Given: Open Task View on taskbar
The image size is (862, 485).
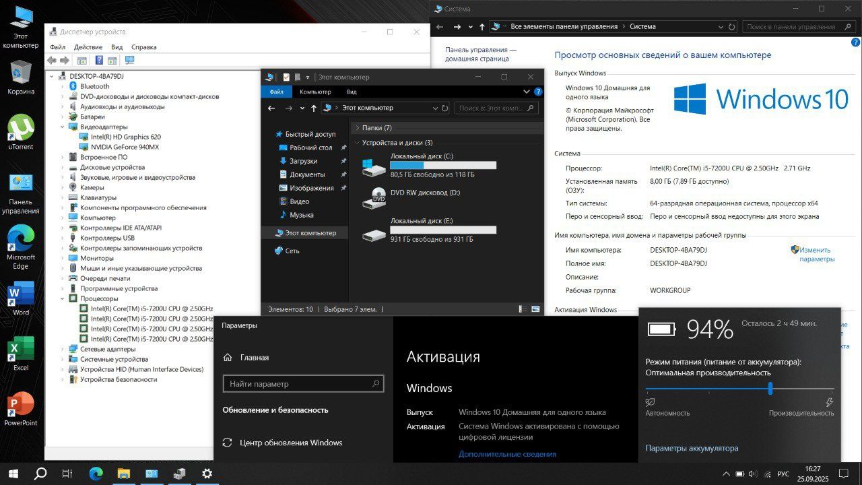Looking at the screenshot, I should (x=67, y=474).
